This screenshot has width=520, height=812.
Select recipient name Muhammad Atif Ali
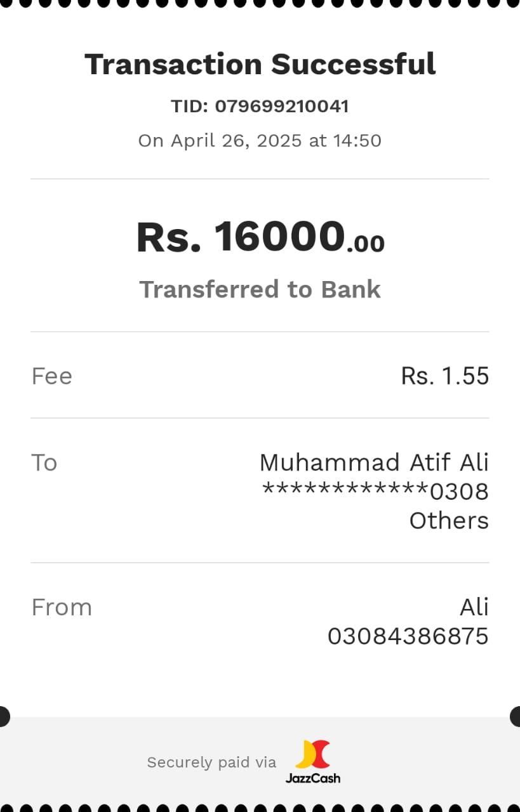coord(374,462)
